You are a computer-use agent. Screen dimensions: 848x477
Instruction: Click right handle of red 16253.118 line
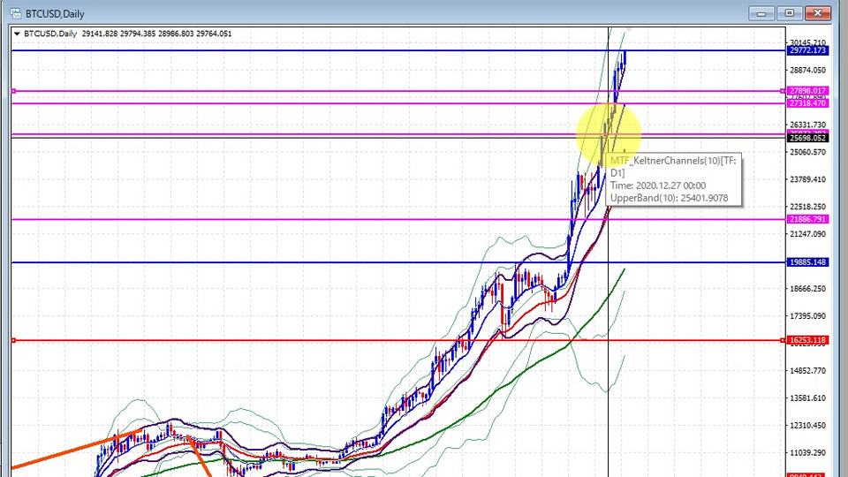pyautogui.click(x=783, y=340)
